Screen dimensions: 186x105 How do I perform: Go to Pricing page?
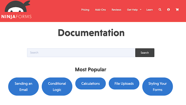point(85,10)
